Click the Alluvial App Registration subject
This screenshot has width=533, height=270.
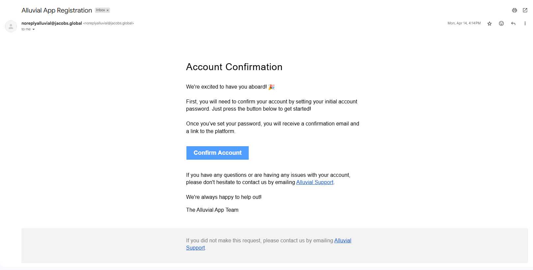pyautogui.click(x=57, y=10)
